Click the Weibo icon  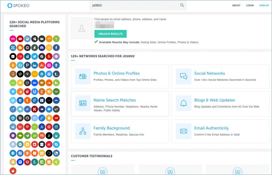(x=49, y=144)
